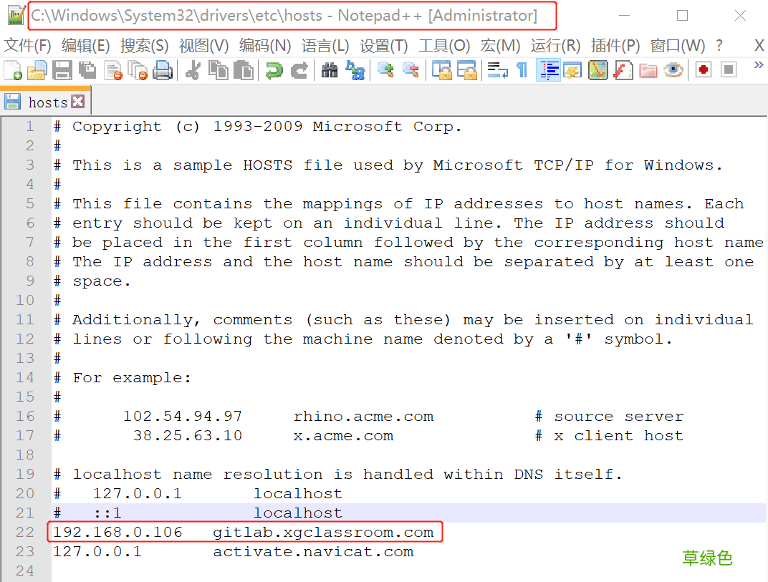Click the 102.54.94.97 address text
Image resolution: width=768 pixels, height=582 pixels.
point(183,416)
